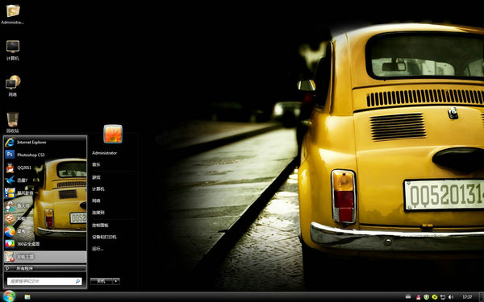Click the start menu search box
Image resolution: width=484 pixels, height=302 pixels.
coord(44,281)
